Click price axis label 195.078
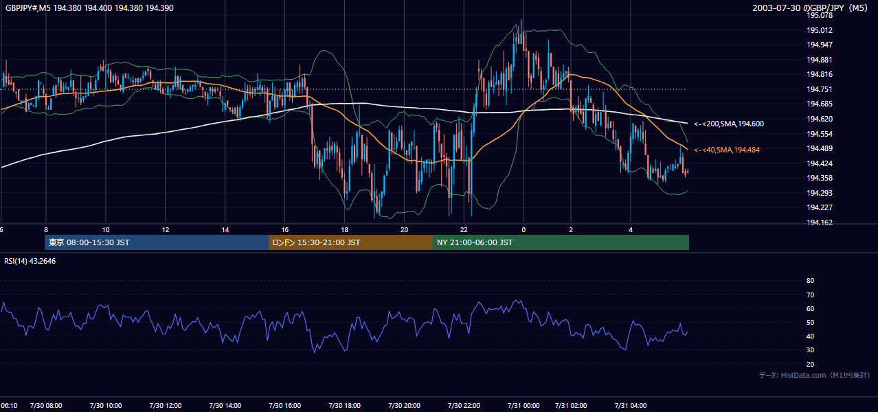The height and width of the screenshot is (412, 878). 820,16
